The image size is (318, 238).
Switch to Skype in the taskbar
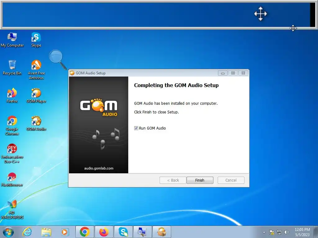pyautogui.click(x=123, y=232)
